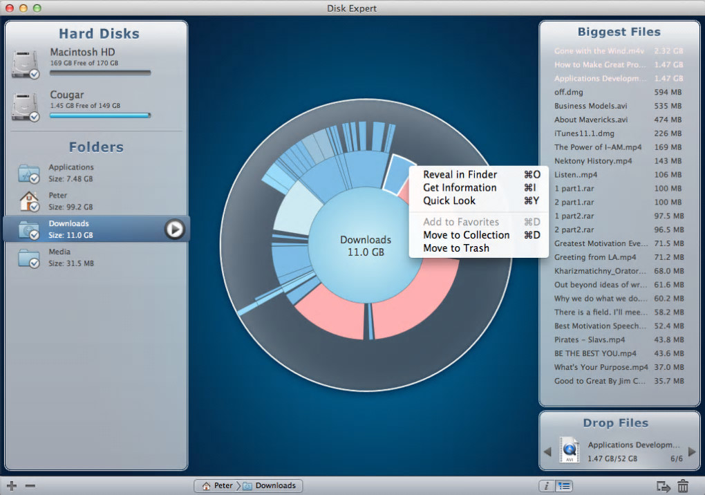Select Macintosh HD disk name
Screen dimensions: 705x495
(82, 52)
